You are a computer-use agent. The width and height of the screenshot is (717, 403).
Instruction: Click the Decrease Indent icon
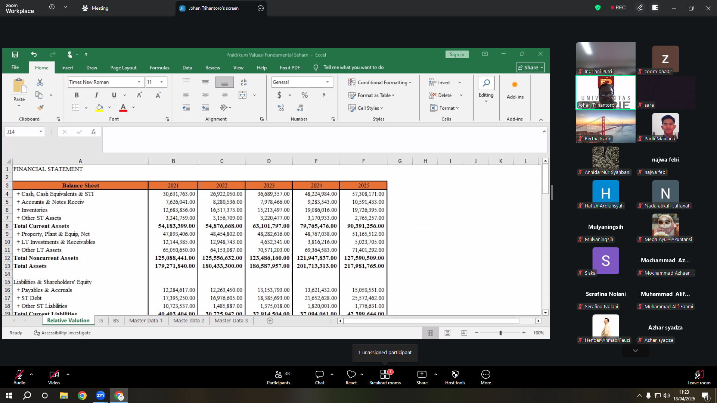[186, 108]
